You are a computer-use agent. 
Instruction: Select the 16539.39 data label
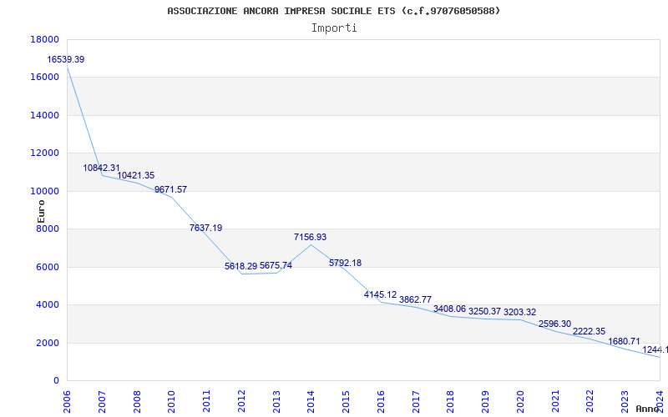(66, 59)
